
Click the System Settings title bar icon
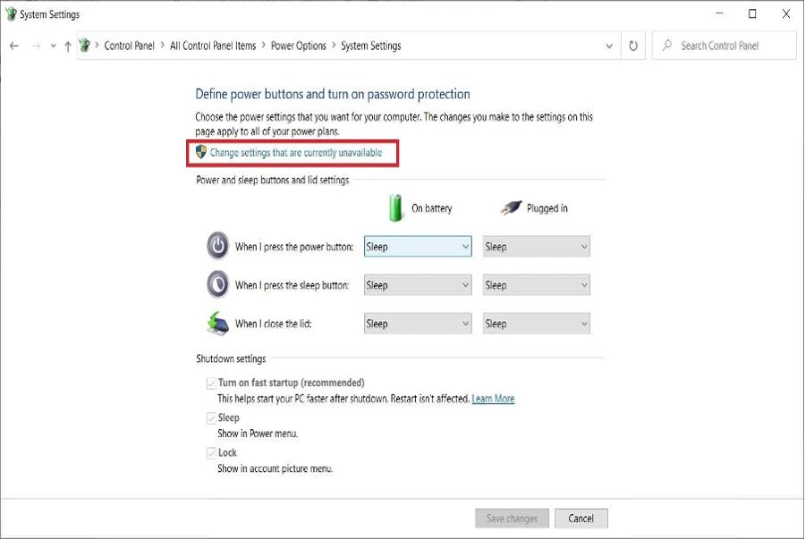click(11, 13)
